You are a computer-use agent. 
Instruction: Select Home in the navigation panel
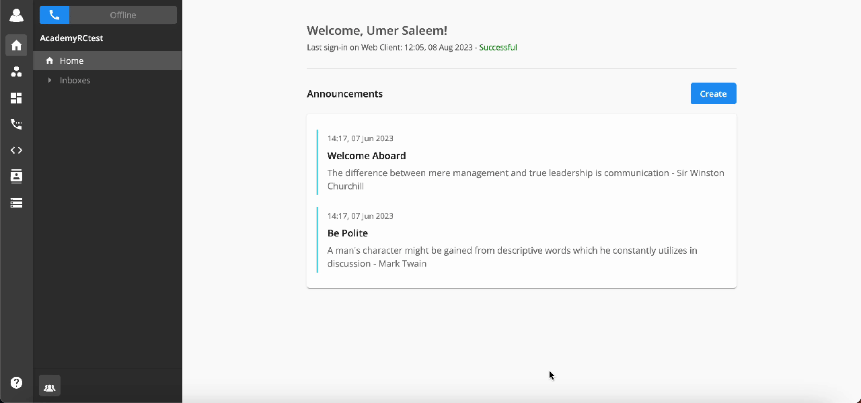click(108, 60)
